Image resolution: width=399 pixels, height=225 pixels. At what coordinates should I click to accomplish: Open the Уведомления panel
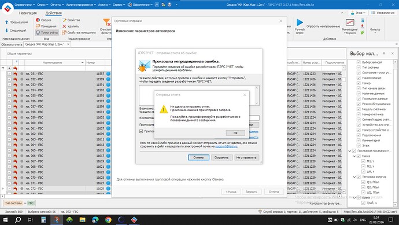[x=383, y=13]
